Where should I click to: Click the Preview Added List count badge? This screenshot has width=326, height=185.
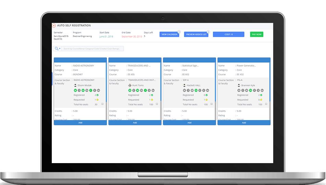pyautogui.click(x=208, y=32)
